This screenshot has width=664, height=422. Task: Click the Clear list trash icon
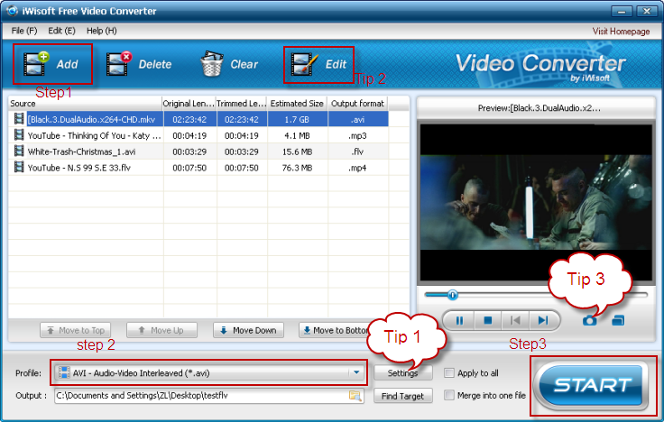tap(212, 64)
